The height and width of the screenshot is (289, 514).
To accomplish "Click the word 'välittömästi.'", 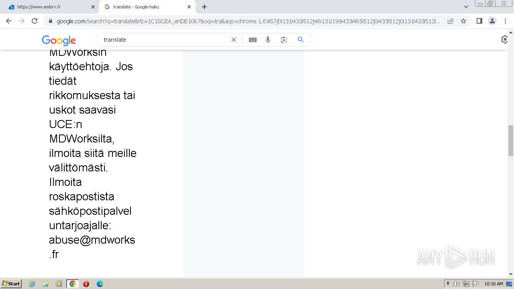I will (79, 168).
